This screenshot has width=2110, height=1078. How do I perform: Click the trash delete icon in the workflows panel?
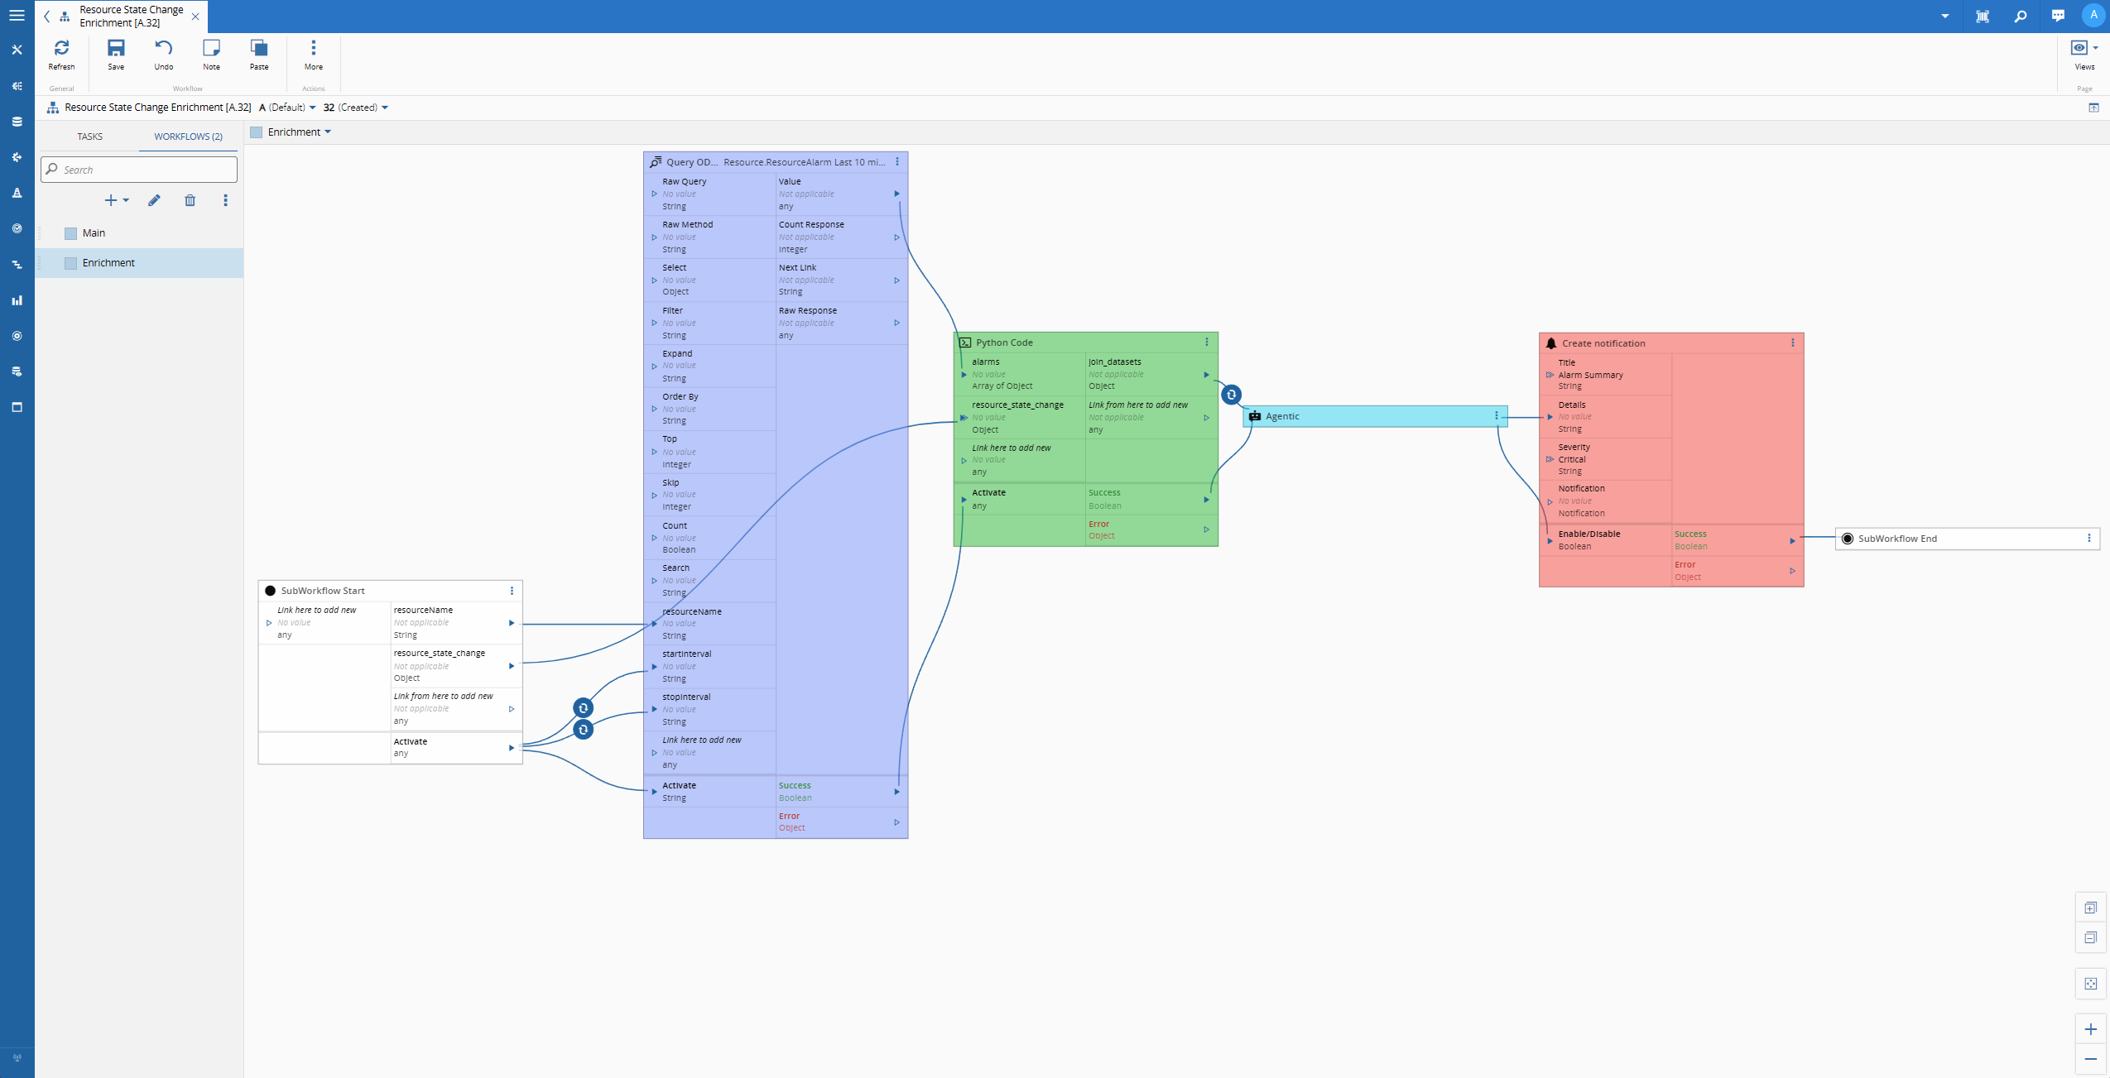tap(190, 200)
